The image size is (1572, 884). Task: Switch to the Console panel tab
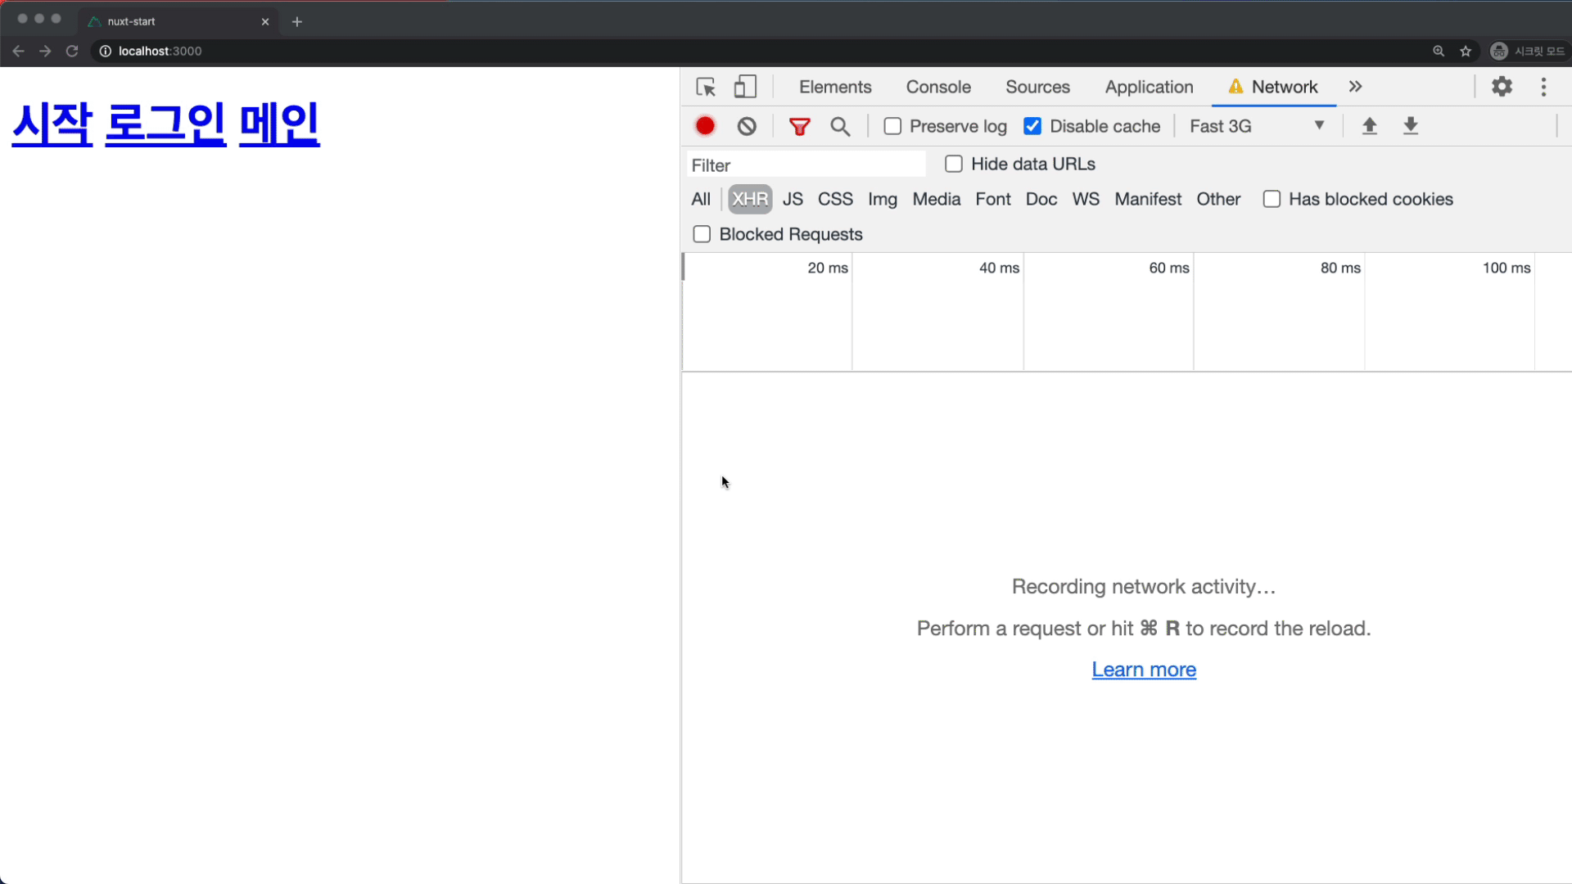[937, 86]
